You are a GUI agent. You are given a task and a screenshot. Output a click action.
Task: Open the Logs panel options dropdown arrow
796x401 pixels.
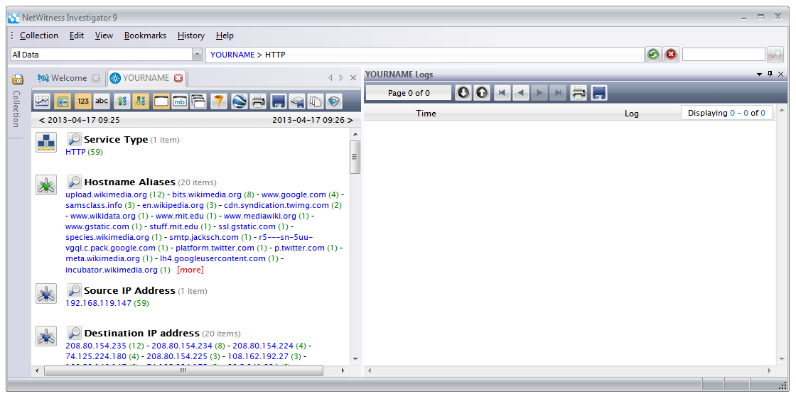coord(760,75)
